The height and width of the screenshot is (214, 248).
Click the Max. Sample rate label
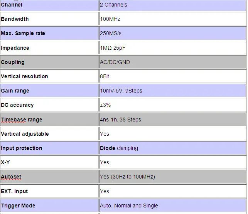pyautogui.click(x=23, y=33)
